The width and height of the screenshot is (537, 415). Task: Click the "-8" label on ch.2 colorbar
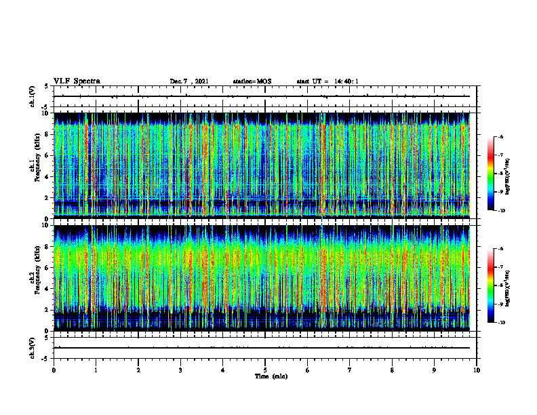pyautogui.click(x=501, y=285)
